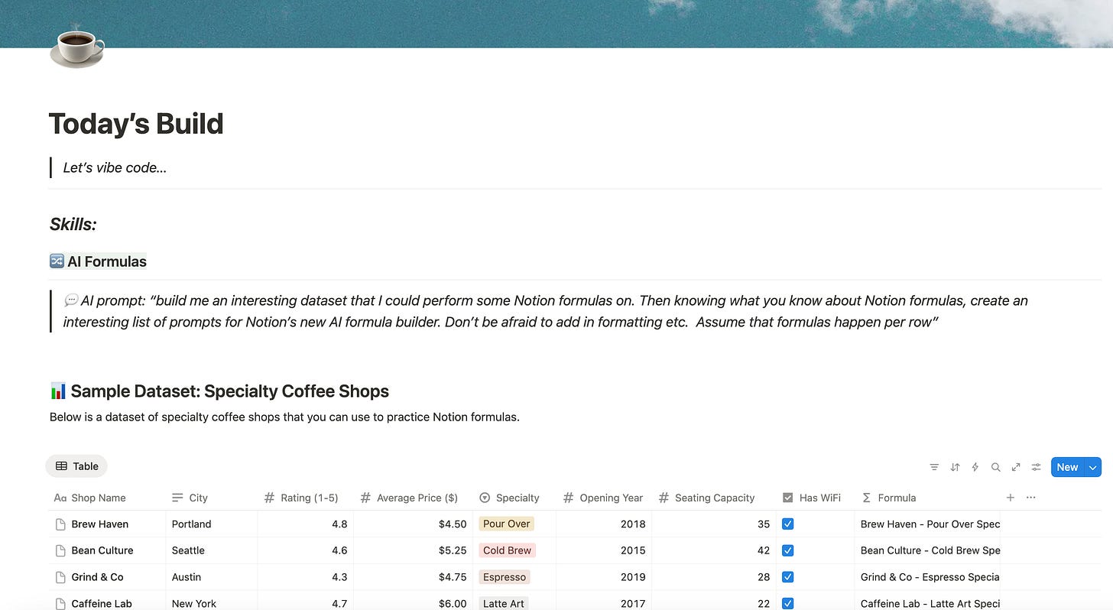Click the seating capacity 35 cell

pos(714,524)
